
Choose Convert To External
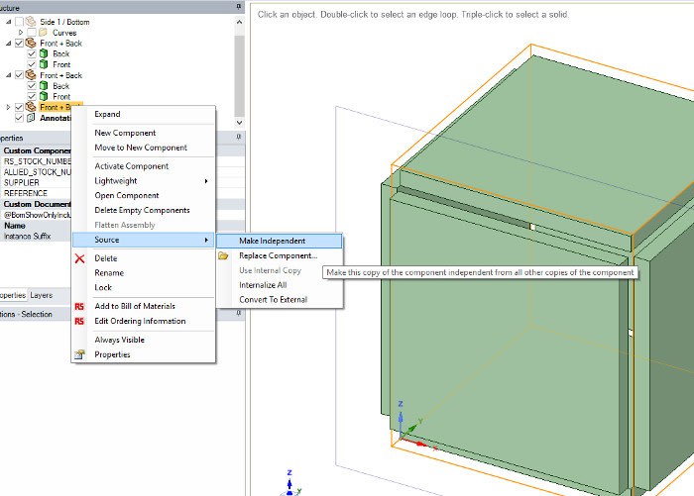coord(280,299)
